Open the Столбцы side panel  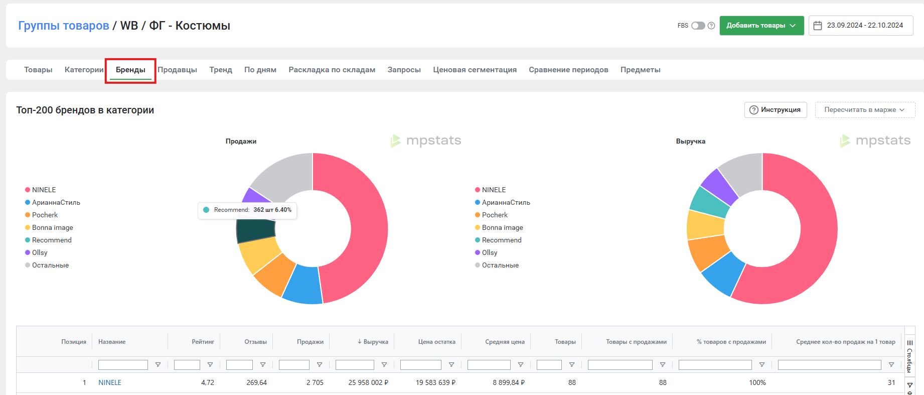[910, 355]
